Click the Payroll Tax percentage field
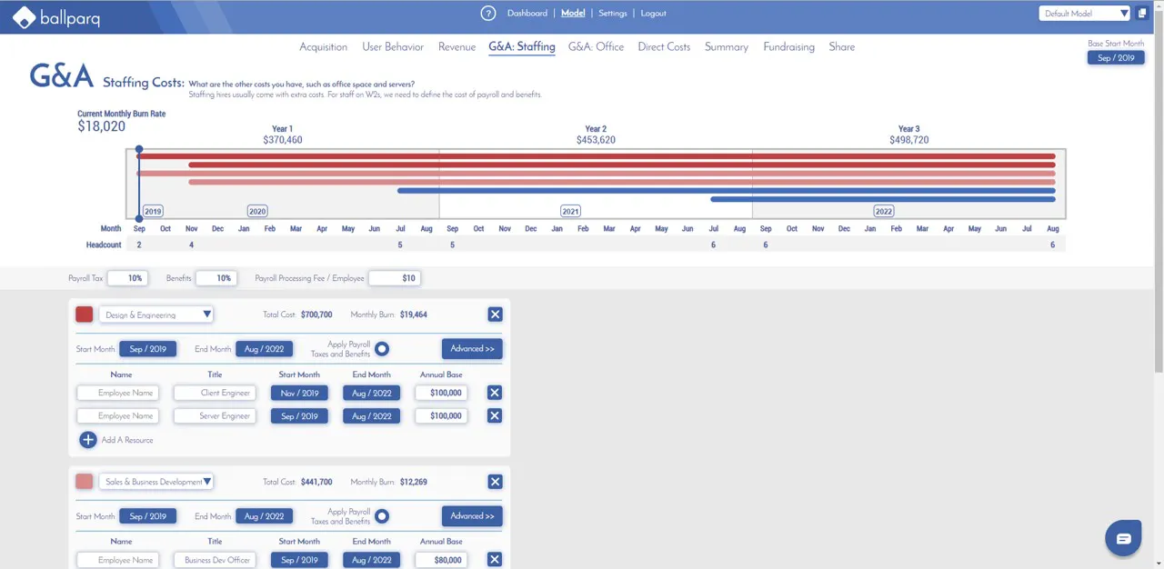The image size is (1164, 569). [x=127, y=278]
